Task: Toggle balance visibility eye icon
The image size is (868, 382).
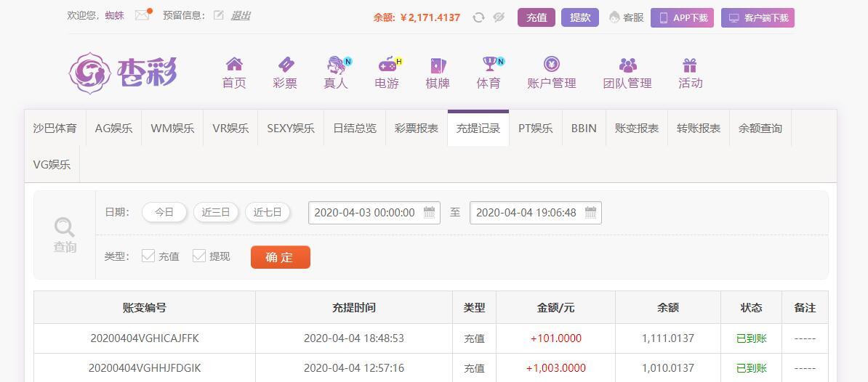Action: [x=499, y=17]
